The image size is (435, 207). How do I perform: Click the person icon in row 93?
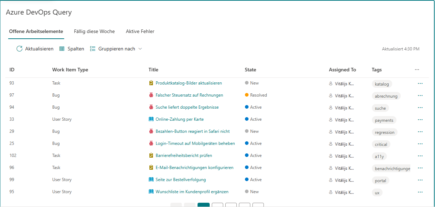click(331, 84)
